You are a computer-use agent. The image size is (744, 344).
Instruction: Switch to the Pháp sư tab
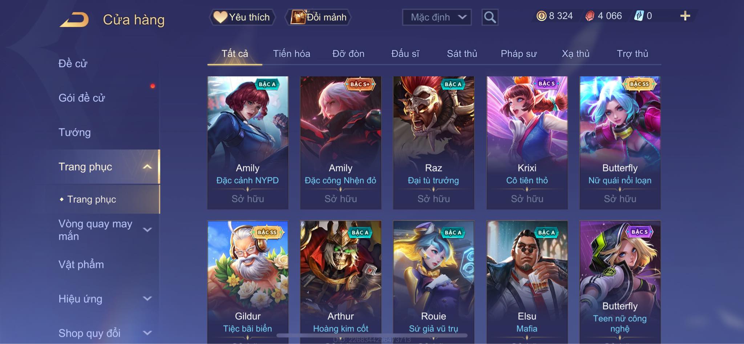518,54
